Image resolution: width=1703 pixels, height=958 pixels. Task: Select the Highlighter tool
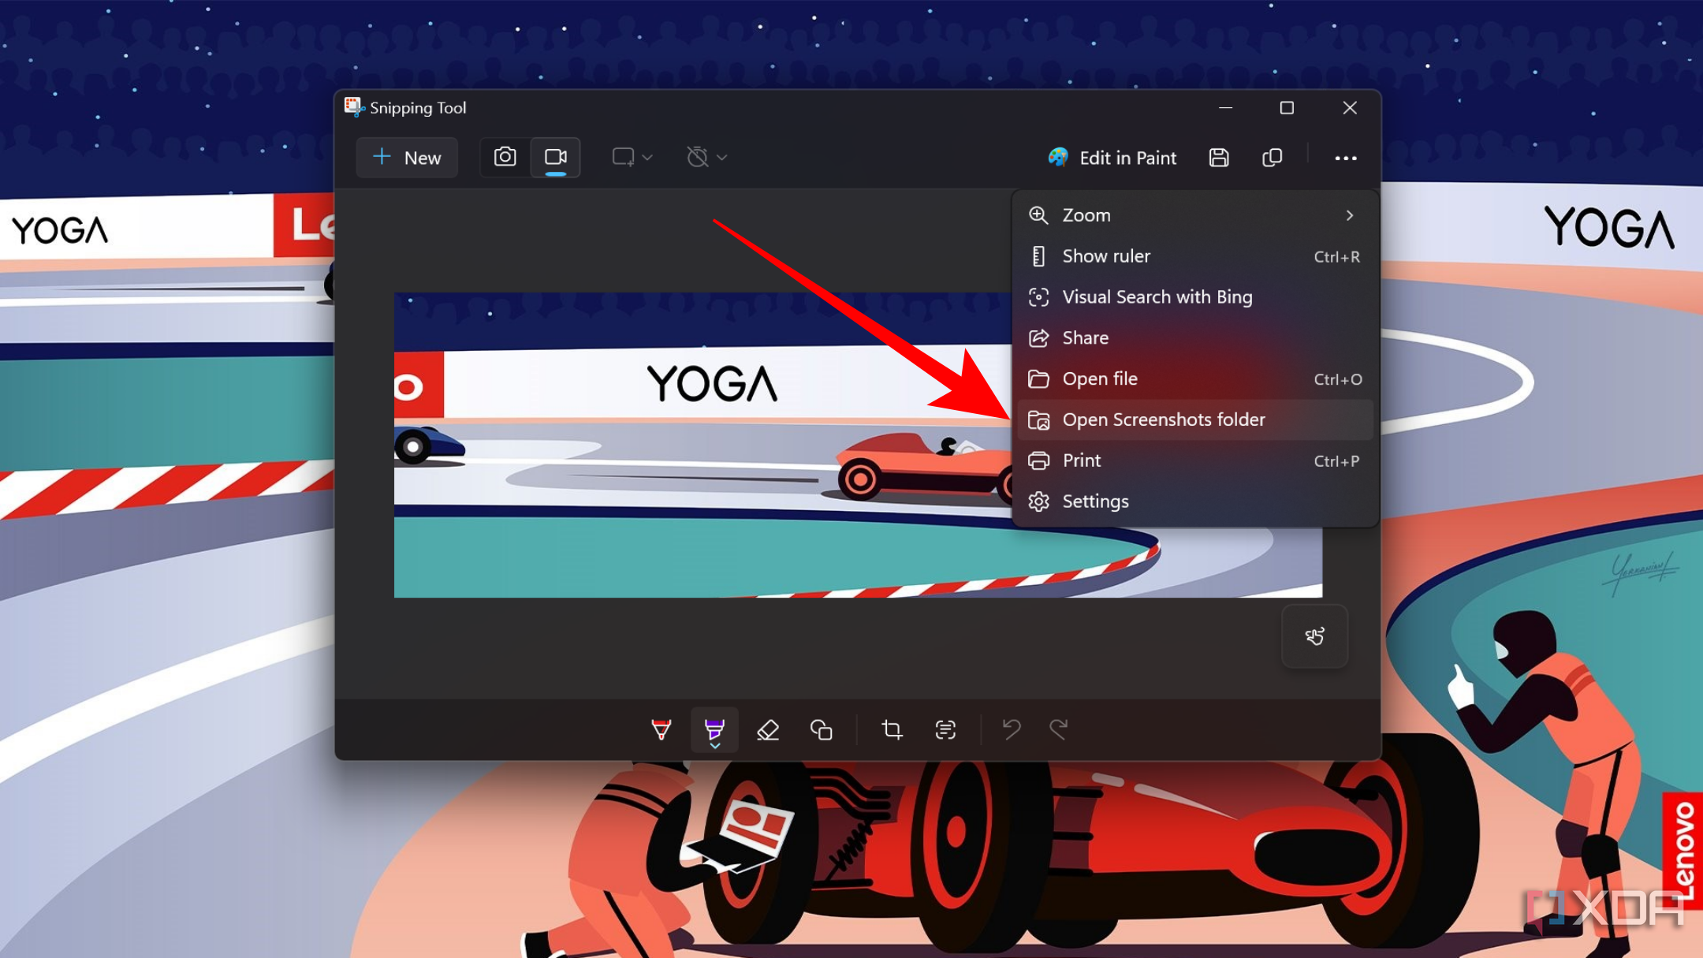click(716, 729)
